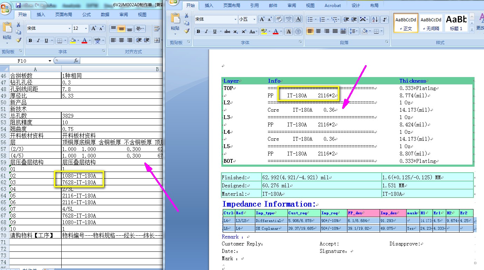Toggle subscript in Word ribbon
Screen dimensions: 484x270
[236, 32]
